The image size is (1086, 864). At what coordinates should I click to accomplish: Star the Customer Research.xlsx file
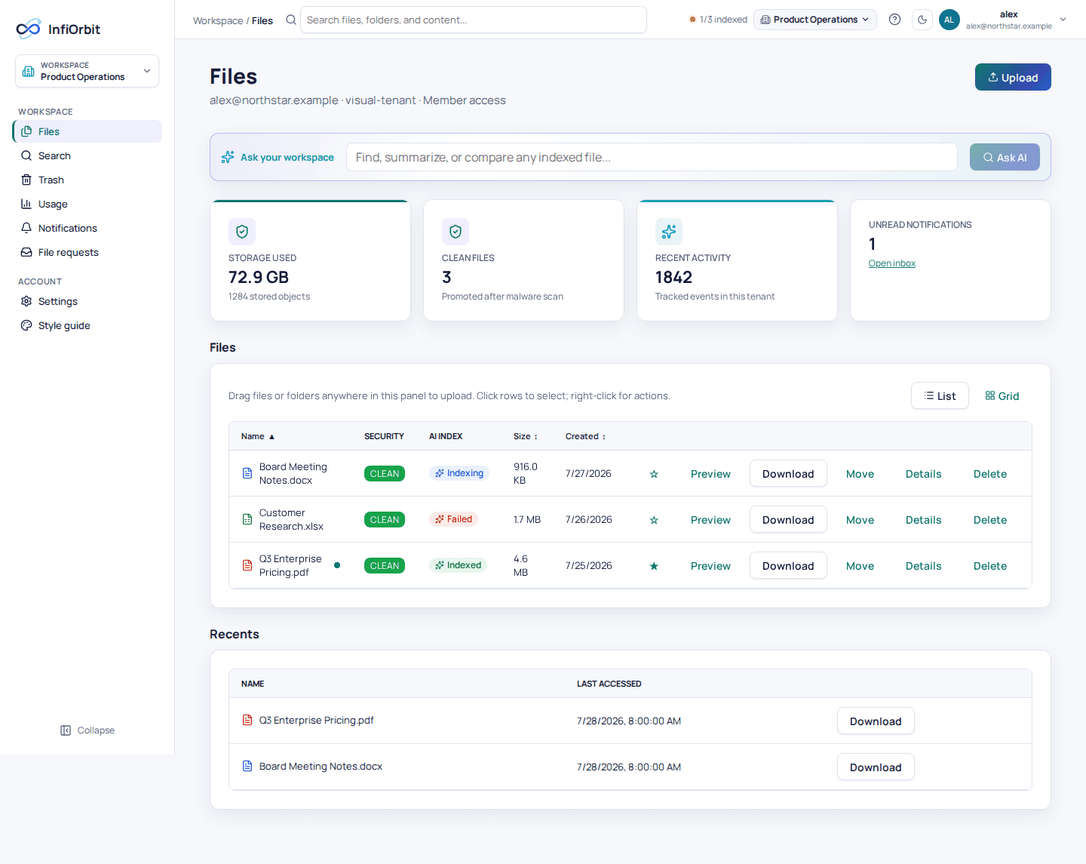654,520
